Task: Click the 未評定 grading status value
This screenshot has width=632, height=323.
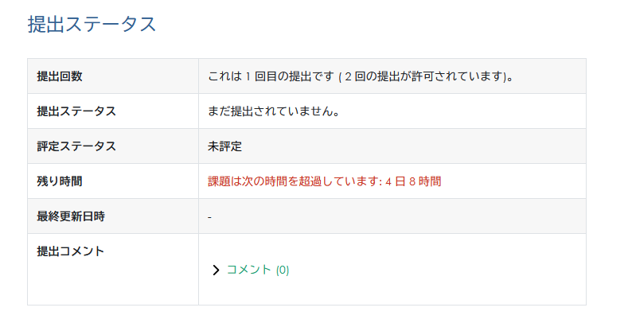Action: pos(224,146)
